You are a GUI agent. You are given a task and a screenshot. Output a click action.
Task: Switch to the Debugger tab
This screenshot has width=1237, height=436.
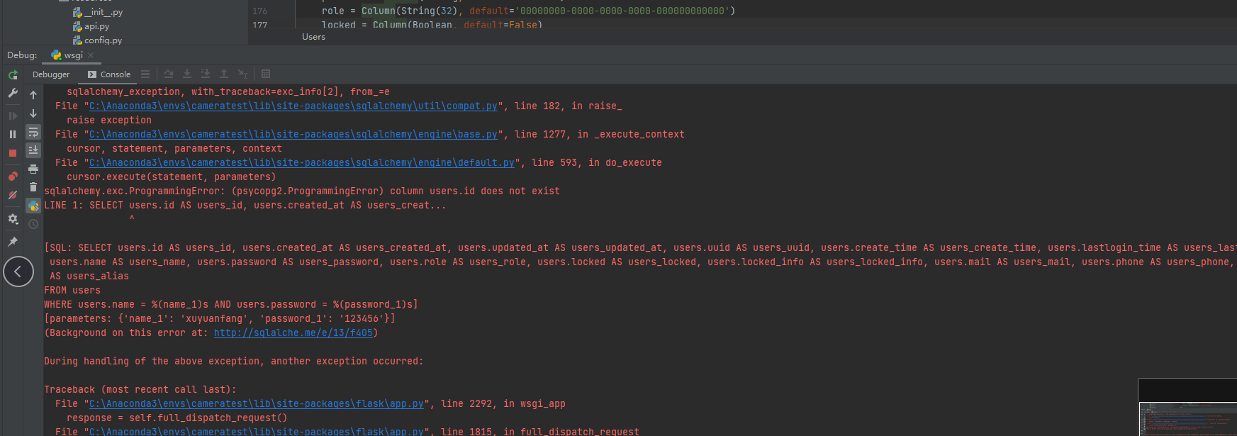51,74
